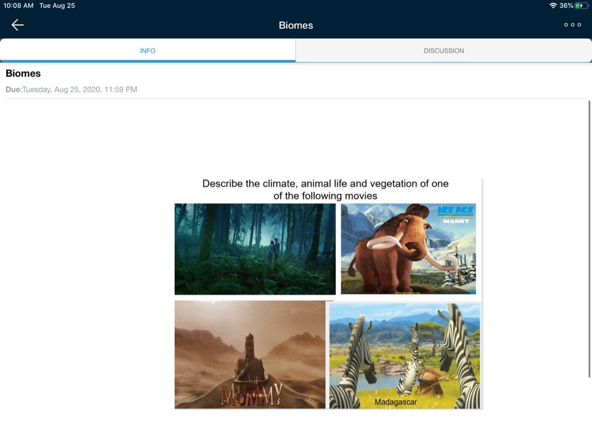Click the Biomes title in top bar
The width and height of the screenshot is (592, 445).
pos(296,25)
